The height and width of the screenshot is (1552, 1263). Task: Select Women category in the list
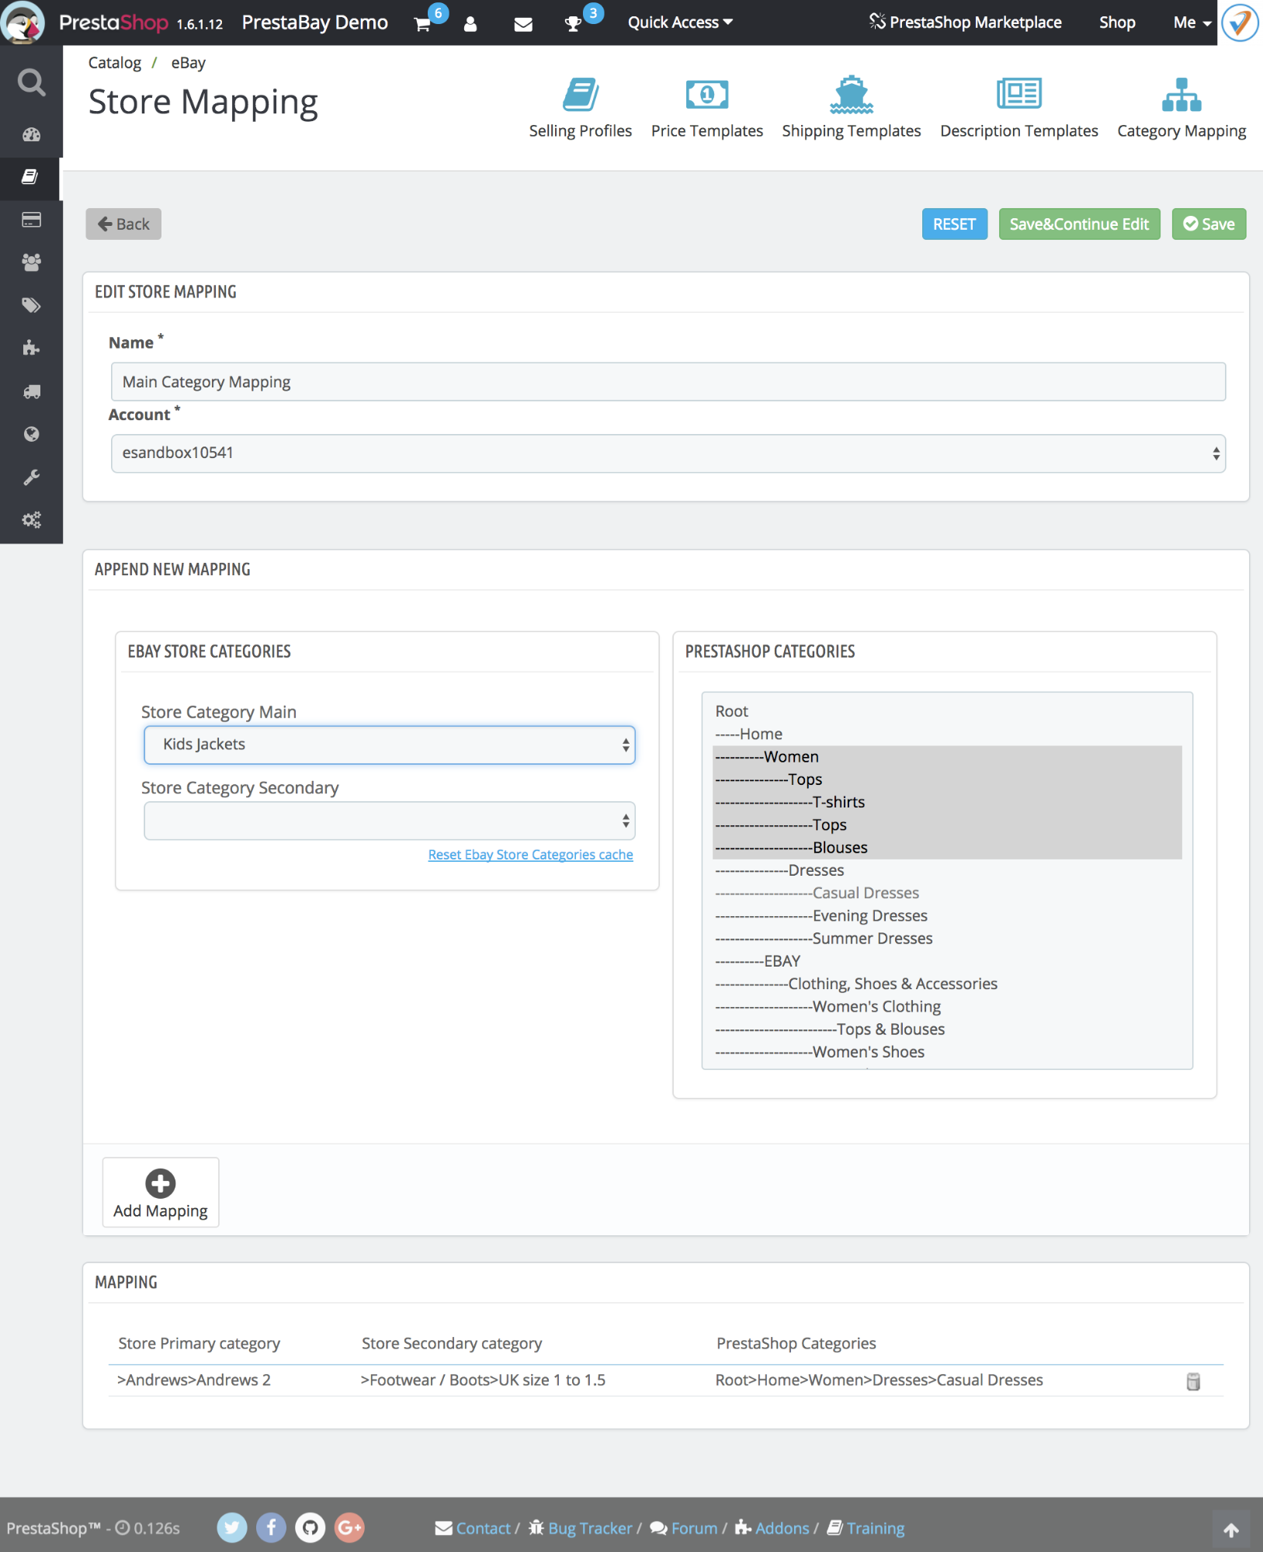[947, 757]
